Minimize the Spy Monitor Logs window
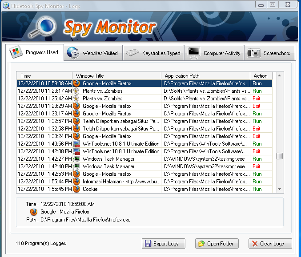This screenshot has height=257, width=301. pyautogui.click(x=261, y=5)
